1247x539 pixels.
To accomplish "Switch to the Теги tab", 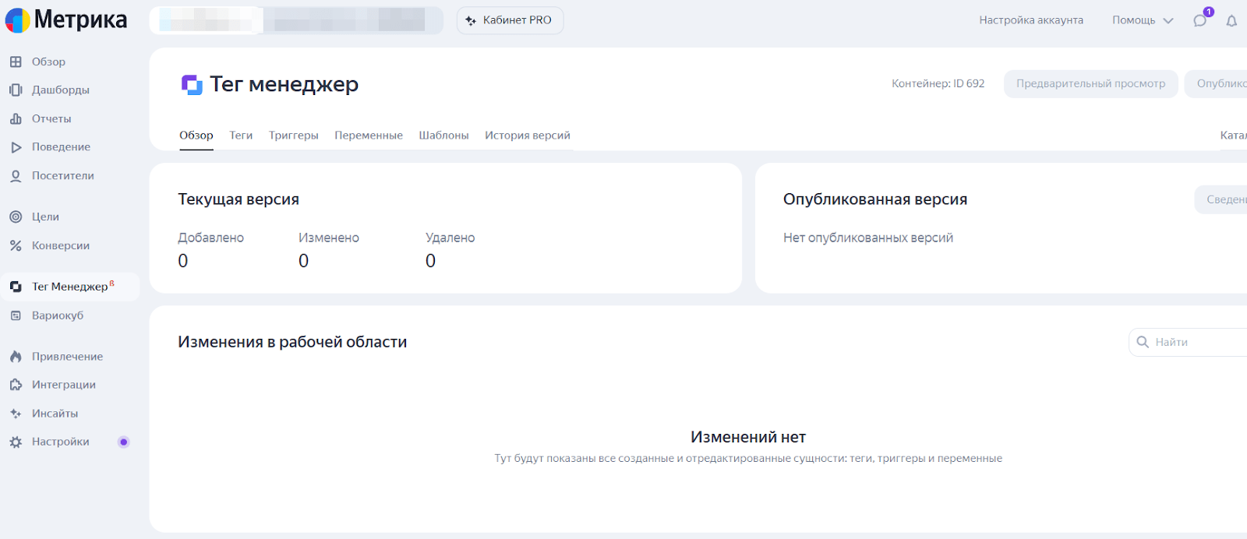I will tap(241, 136).
